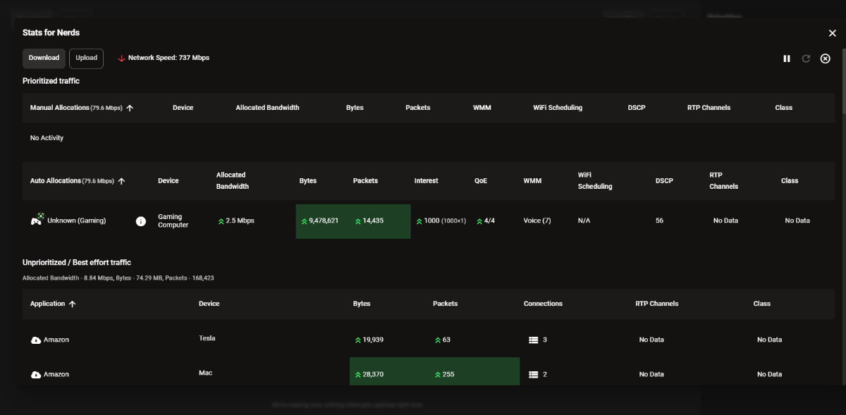Click the Amazon cloud icon for Mac
The image size is (846, 415).
click(36, 374)
